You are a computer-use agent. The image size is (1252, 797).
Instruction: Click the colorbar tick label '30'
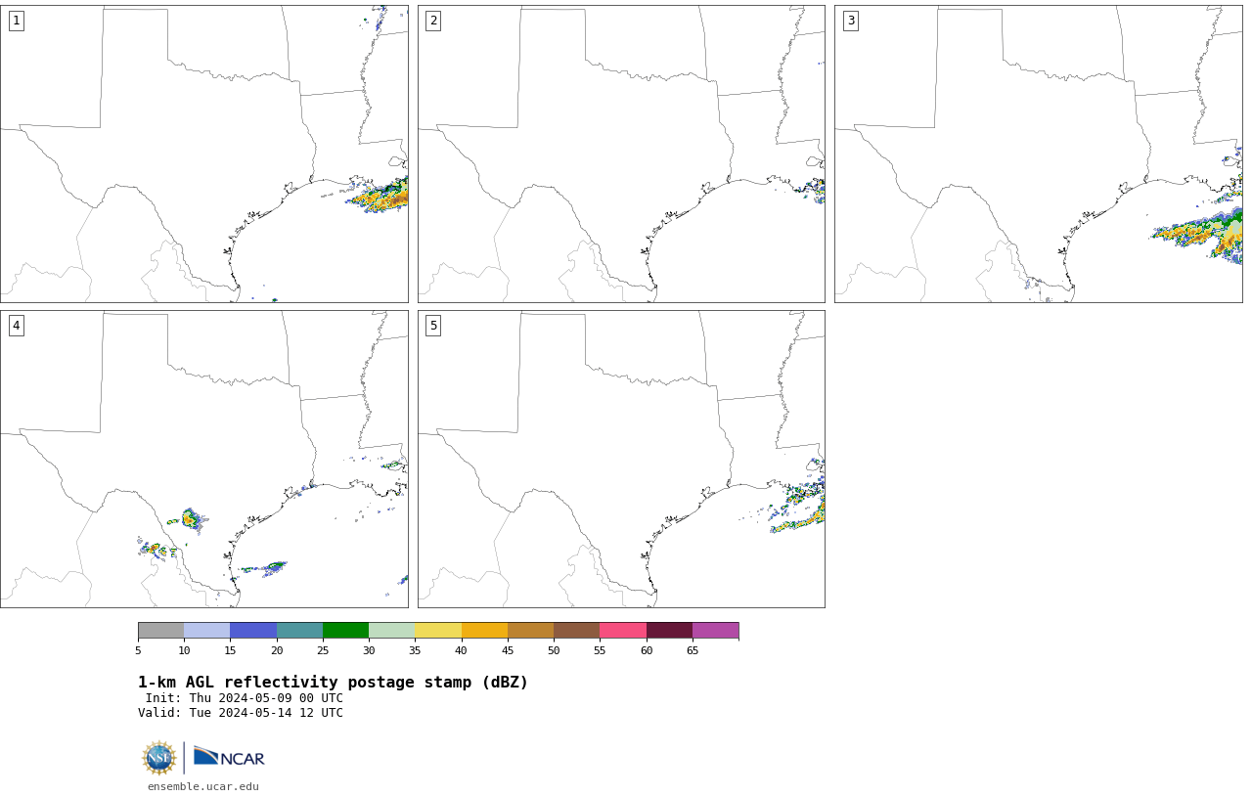(369, 650)
